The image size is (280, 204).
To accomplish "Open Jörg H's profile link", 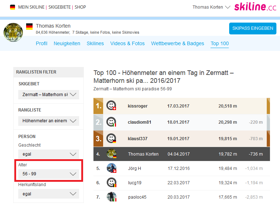I will tap(135, 169).
